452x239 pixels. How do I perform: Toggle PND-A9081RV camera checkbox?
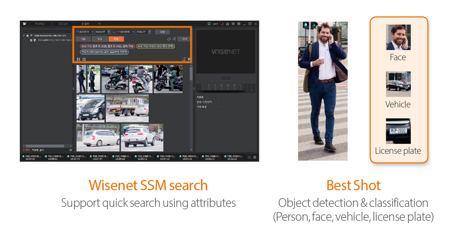[x=31, y=40]
